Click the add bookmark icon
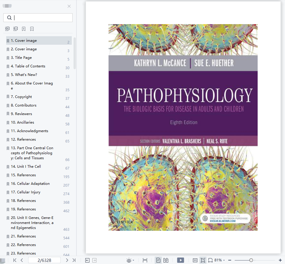This screenshot has width=285, height=264. coord(24,29)
